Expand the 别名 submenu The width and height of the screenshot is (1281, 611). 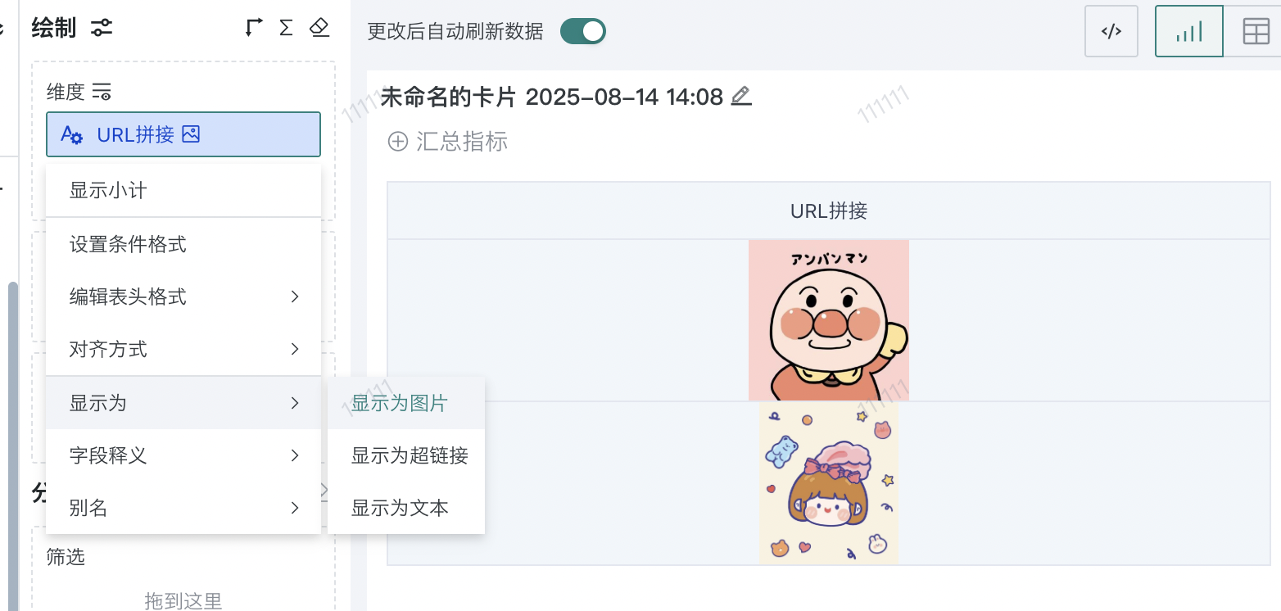click(183, 509)
